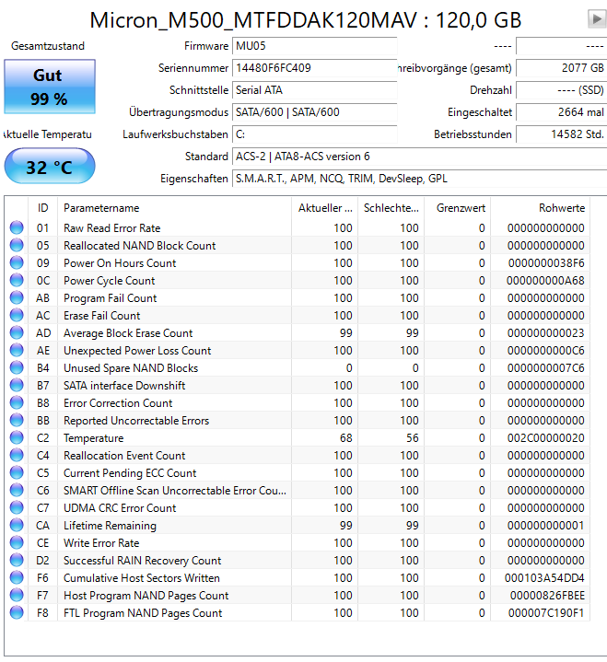Image resolution: width=607 pixels, height=662 pixels.
Task: Click status orb for Reported Uncorrectable Errors
Action: click(x=17, y=420)
